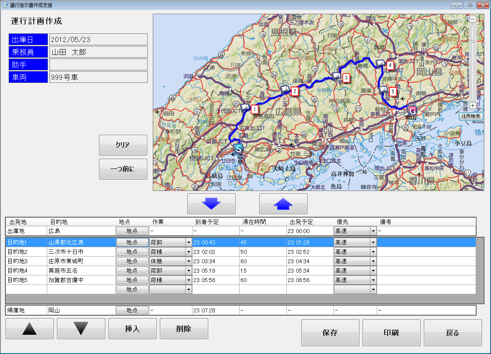This screenshot has width=491, height=354.
Task: Click 地点 button in the empty row
Action: (132, 290)
